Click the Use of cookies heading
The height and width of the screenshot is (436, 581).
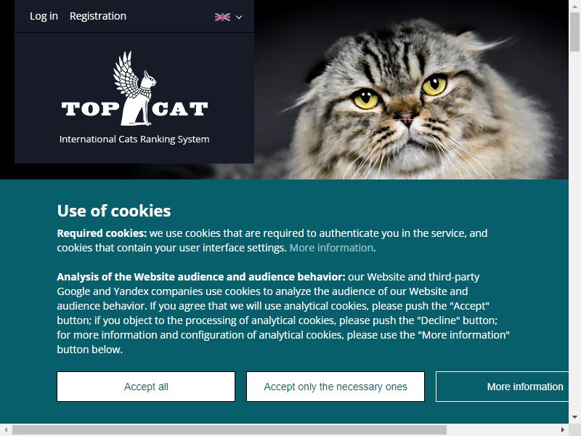[x=114, y=211]
